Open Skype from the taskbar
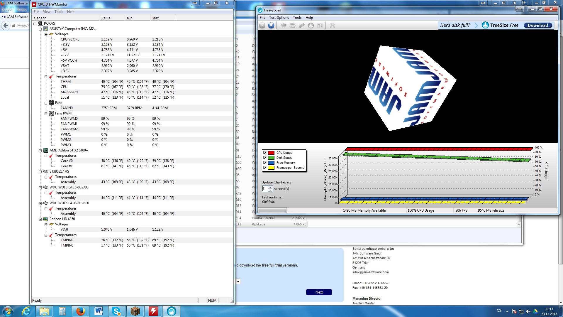Viewport: 563px width, 317px height. tap(117, 311)
